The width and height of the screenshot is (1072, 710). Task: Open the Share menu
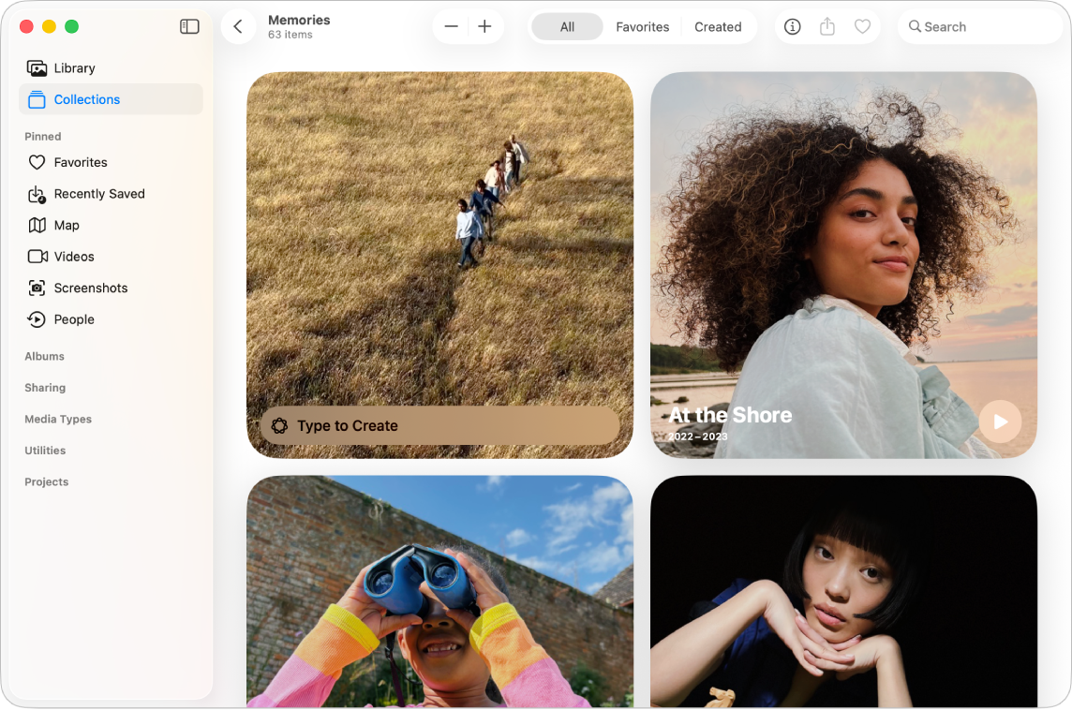827,26
